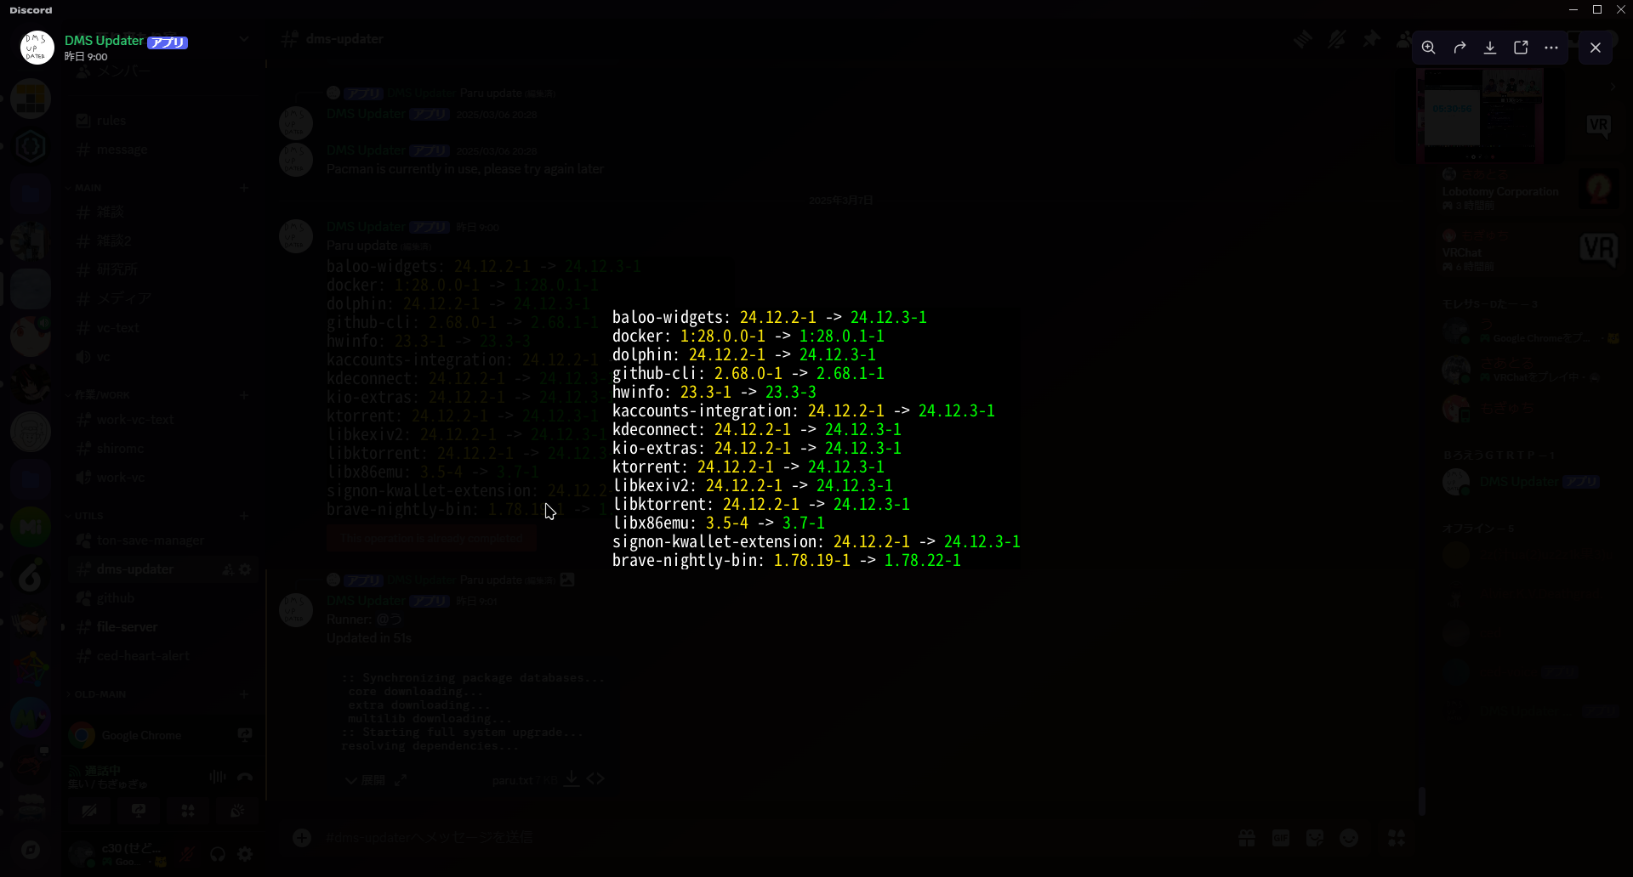Screen dimensions: 1633x877
Task: Forward the image using the arrow icon
Action: tap(1459, 48)
